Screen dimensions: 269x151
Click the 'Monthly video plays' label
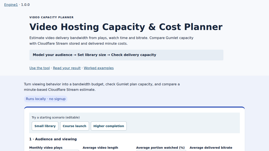click(x=46, y=148)
